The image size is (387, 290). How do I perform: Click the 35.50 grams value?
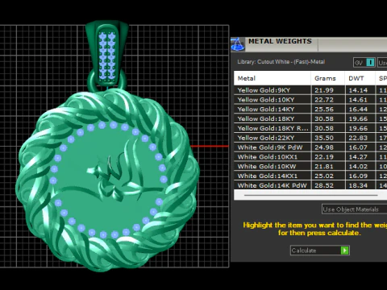(324, 138)
